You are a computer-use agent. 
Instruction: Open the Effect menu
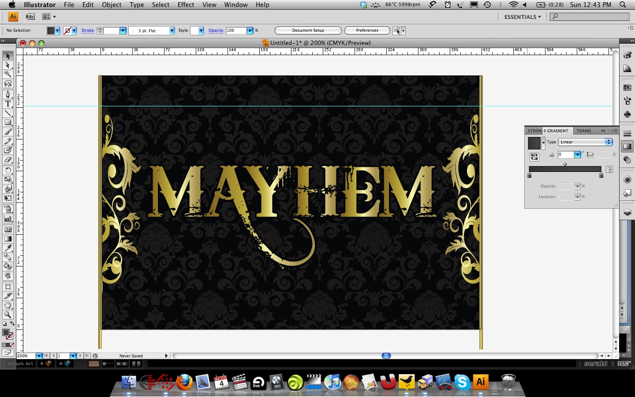coord(186,5)
